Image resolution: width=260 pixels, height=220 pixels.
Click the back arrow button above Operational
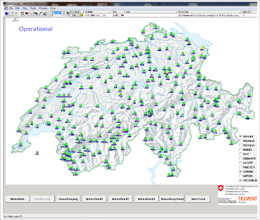(x=15, y=19)
